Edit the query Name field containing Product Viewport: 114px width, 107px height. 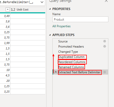80,19
